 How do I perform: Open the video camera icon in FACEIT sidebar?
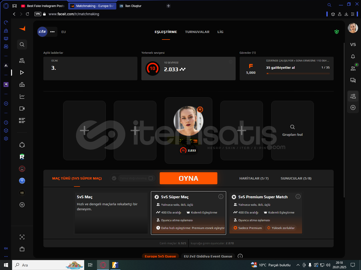[x=22, y=108]
